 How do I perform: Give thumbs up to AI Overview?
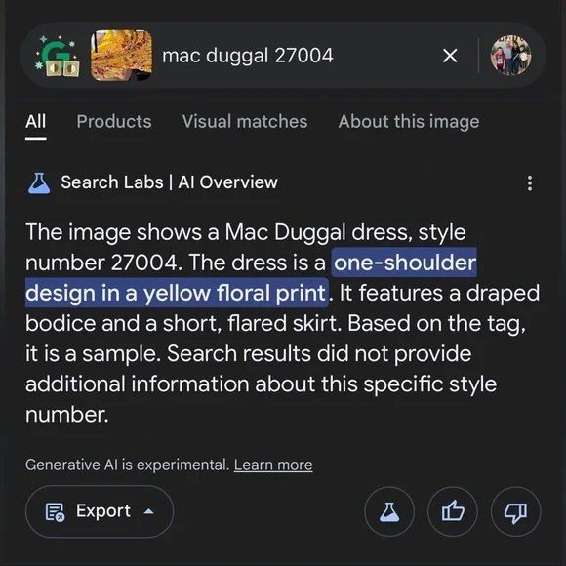453,511
